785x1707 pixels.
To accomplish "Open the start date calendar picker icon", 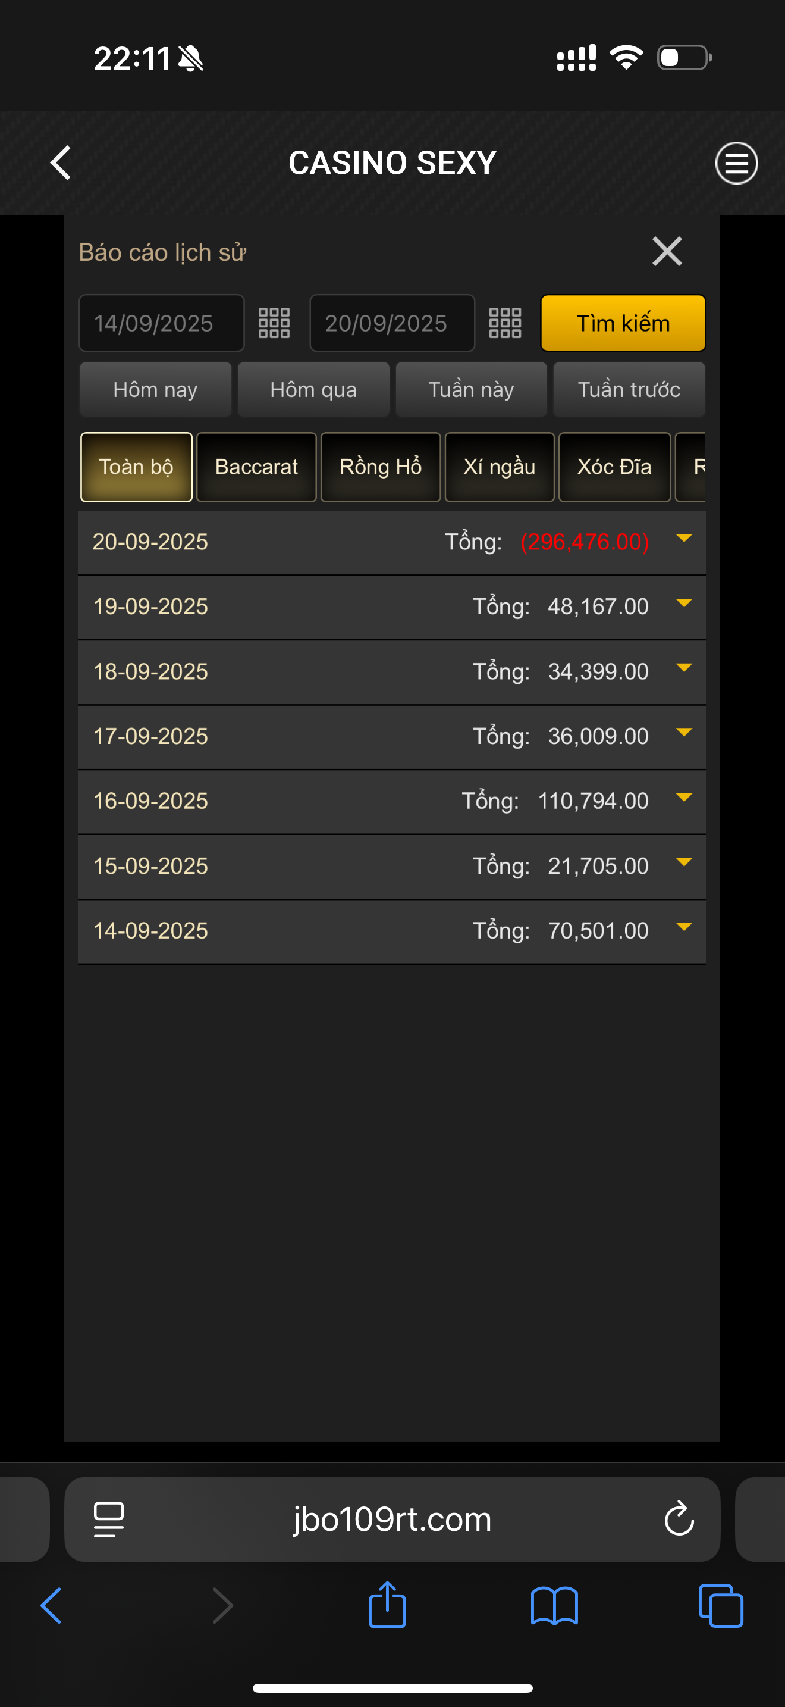I will pyautogui.click(x=274, y=323).
